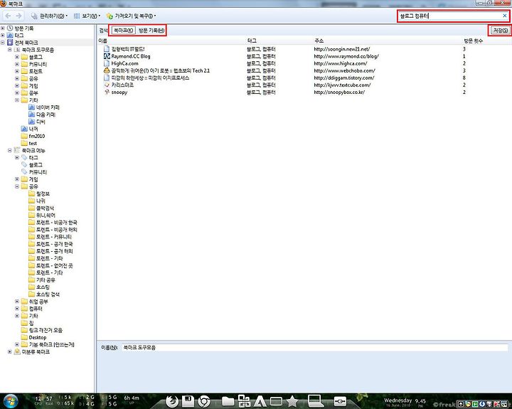Clear the search box with the X

(x=505, y=16)
